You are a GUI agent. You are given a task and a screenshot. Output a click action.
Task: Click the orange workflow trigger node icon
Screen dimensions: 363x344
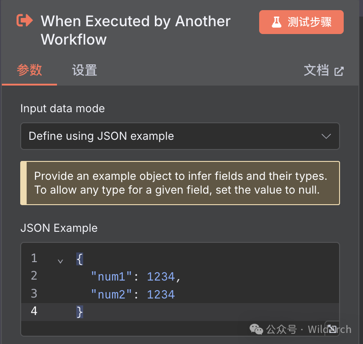[x=25, y=21]
